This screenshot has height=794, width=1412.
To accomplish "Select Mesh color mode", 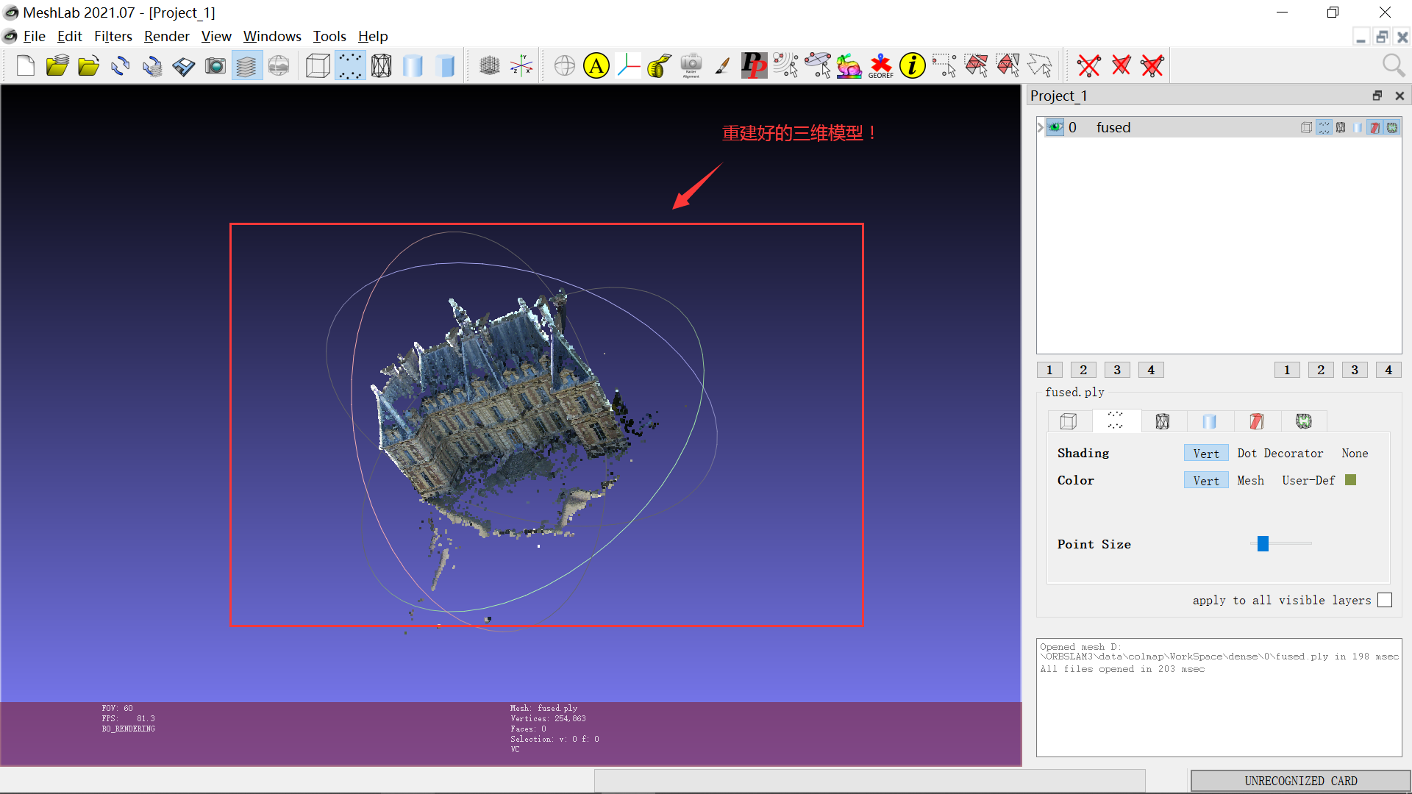I will pyautogui.click(x=1250, y=480).
